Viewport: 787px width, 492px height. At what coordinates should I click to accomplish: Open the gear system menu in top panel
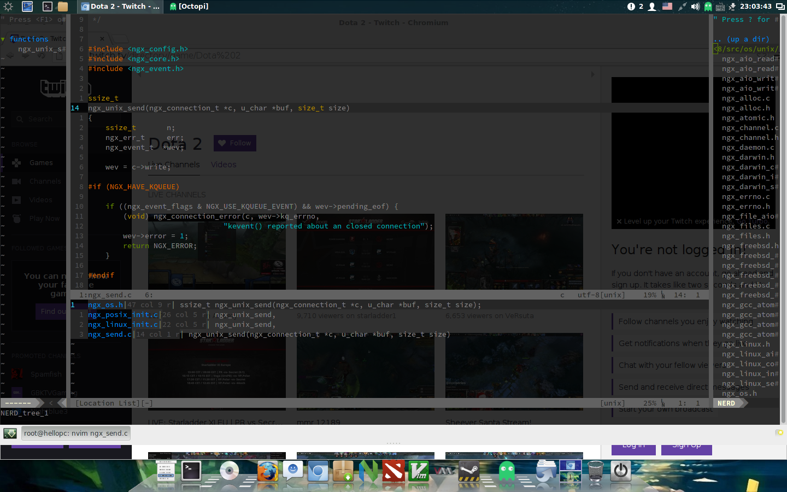click(x=8, y=7)
